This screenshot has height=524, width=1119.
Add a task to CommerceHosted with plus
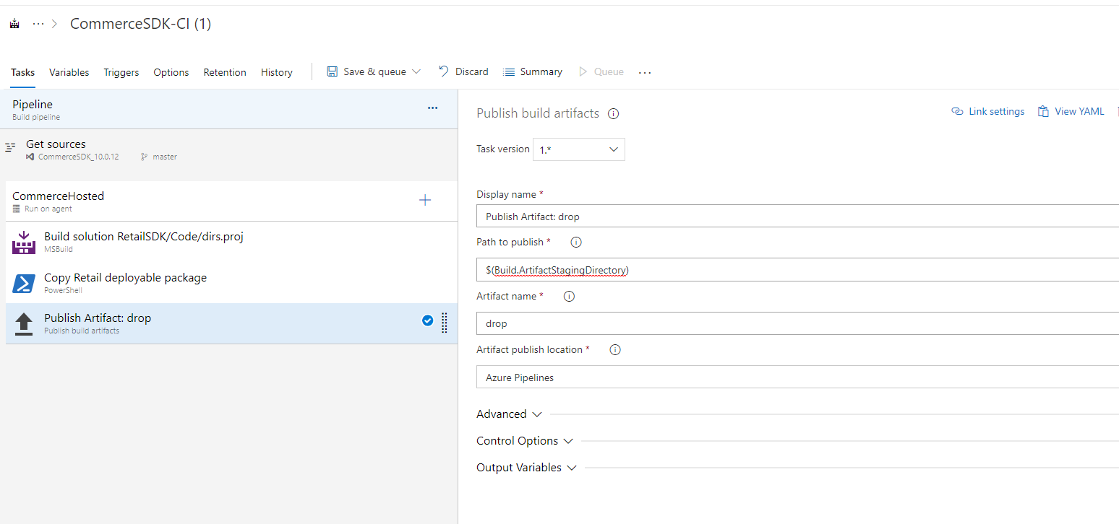(425, 200)
